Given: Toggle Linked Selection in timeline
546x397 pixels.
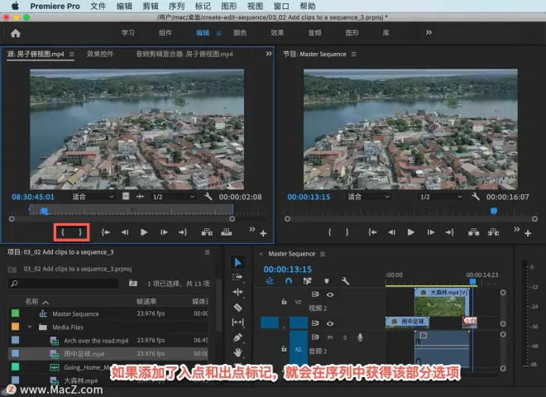Looking at the screenshot, I should (x=307, y=280).
